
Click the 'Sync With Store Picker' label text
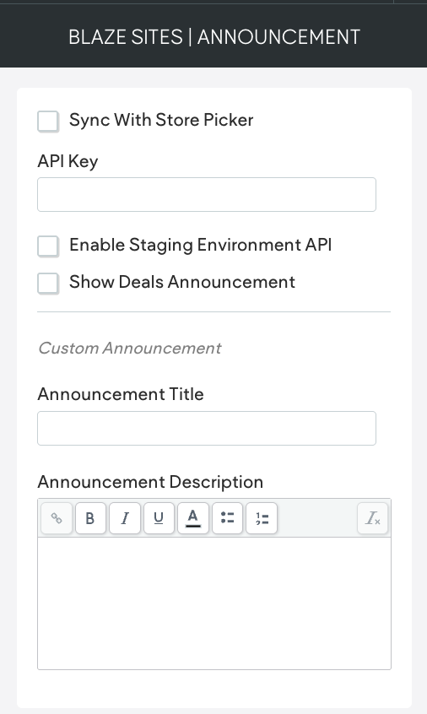point(161,120)
